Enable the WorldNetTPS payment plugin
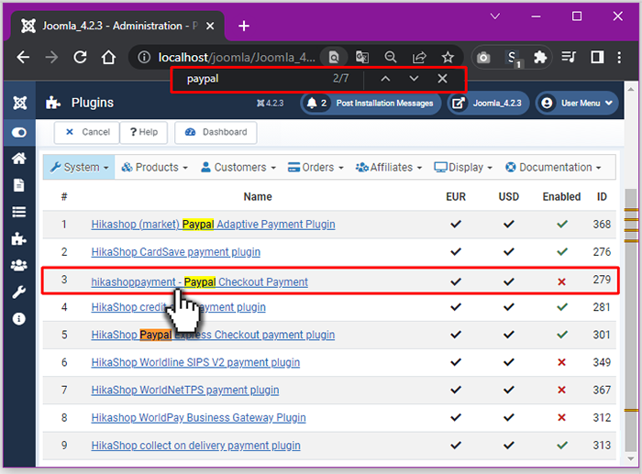The height and width of the screenshot is (474, 642). [x=561, y=390]
